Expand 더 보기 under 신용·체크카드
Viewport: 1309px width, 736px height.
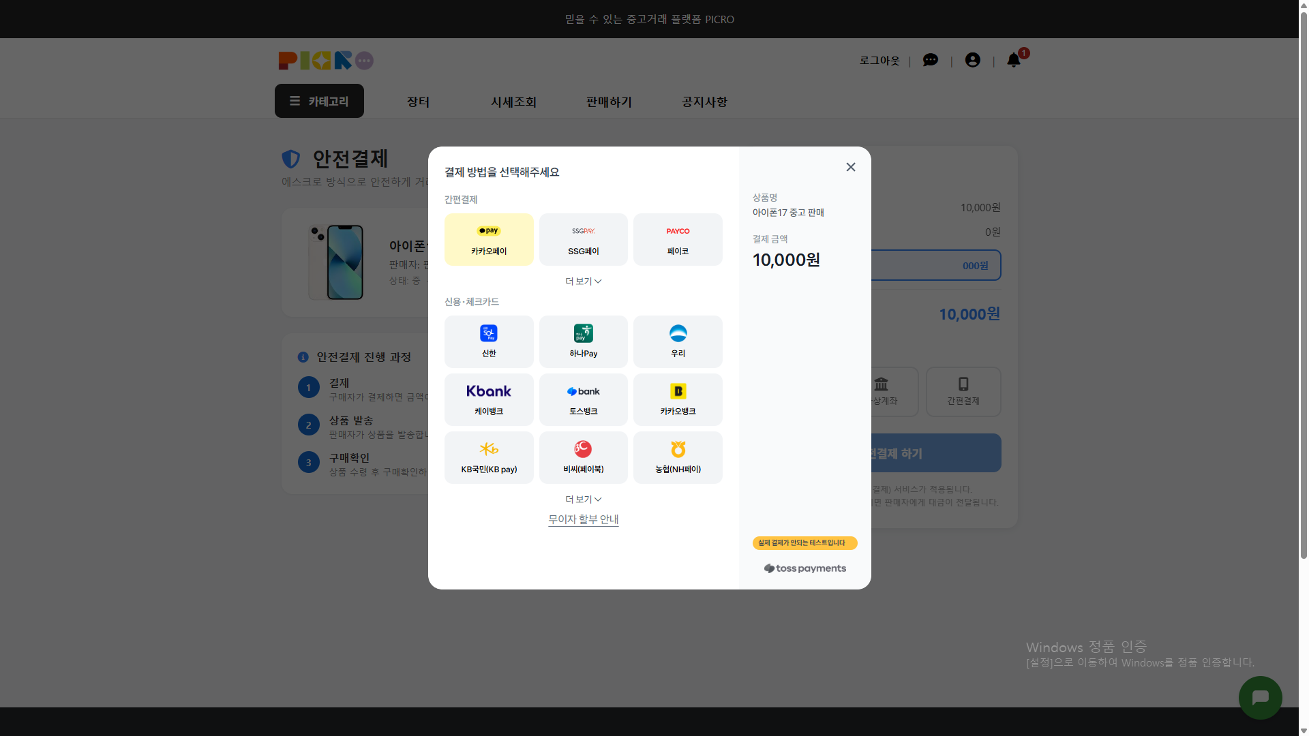[583, 500]
